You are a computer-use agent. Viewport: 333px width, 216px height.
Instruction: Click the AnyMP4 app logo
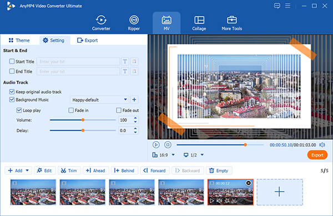[x=11, y=6]
